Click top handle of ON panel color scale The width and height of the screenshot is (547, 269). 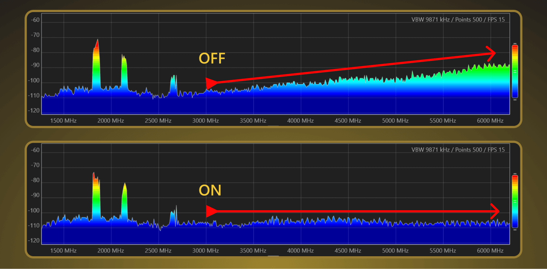pos(515,173)
